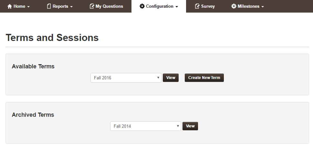
Task: Go to the My Questions menu label
Action: tap(109, 6)
